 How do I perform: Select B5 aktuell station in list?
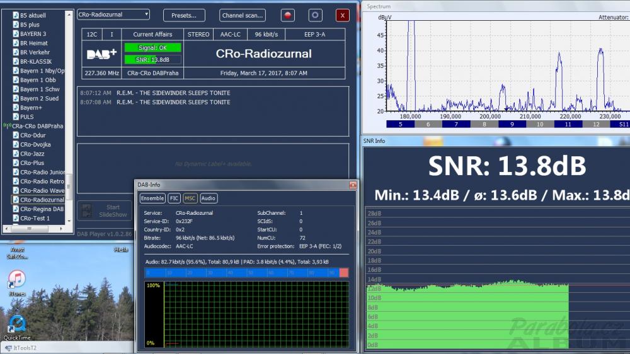point(33,15)
